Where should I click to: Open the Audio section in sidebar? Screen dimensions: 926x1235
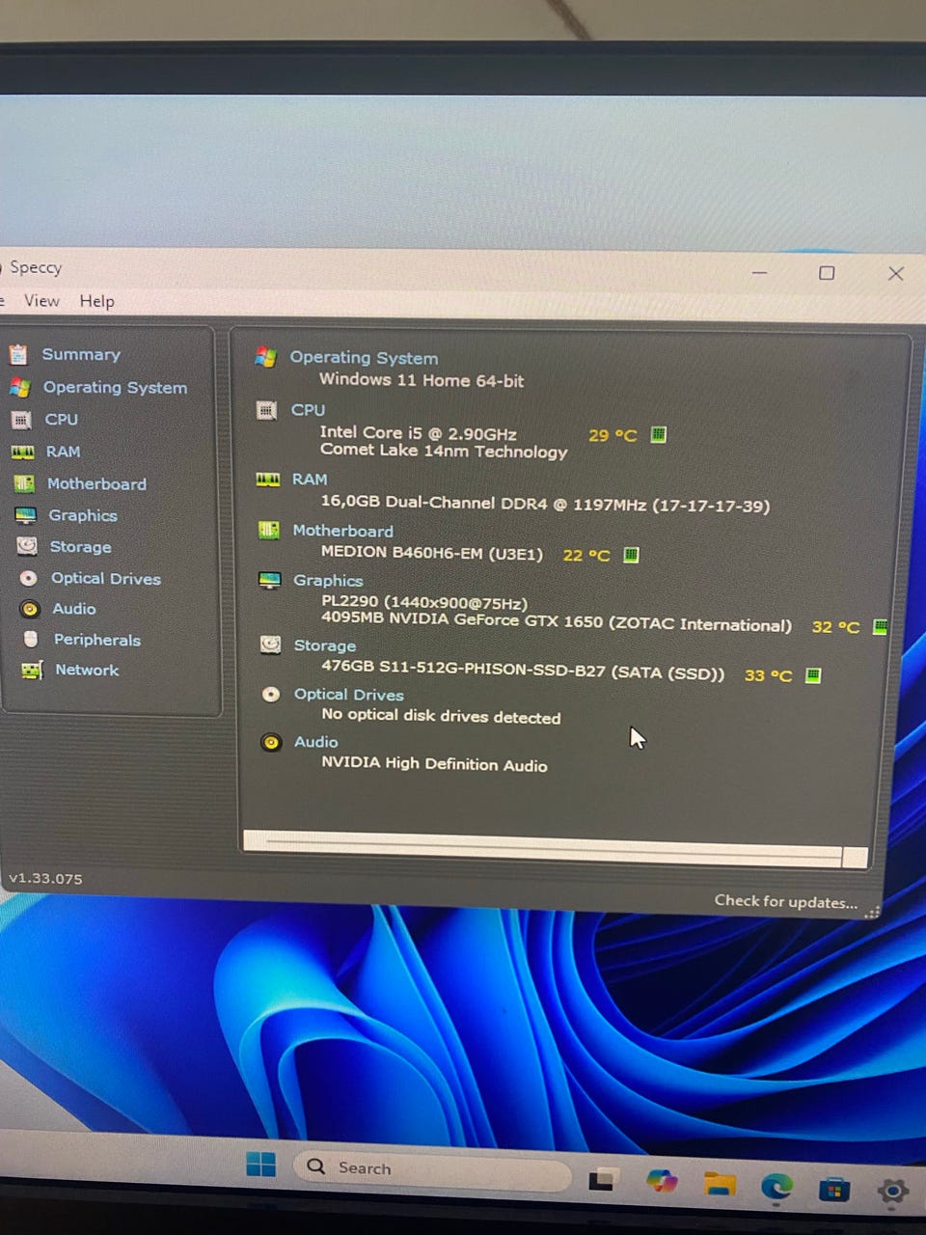point(74,609)
